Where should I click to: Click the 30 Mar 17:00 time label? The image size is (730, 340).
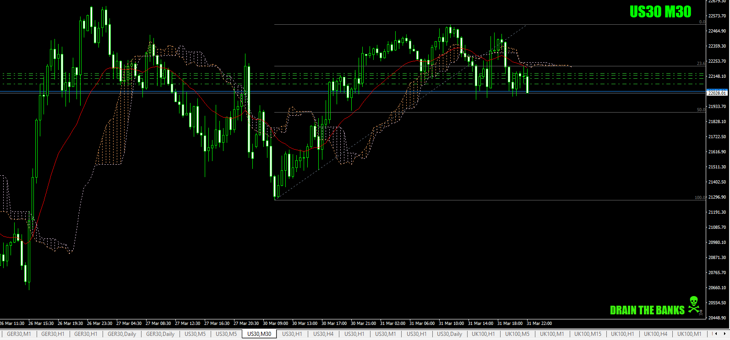click(x=334, y=324)
